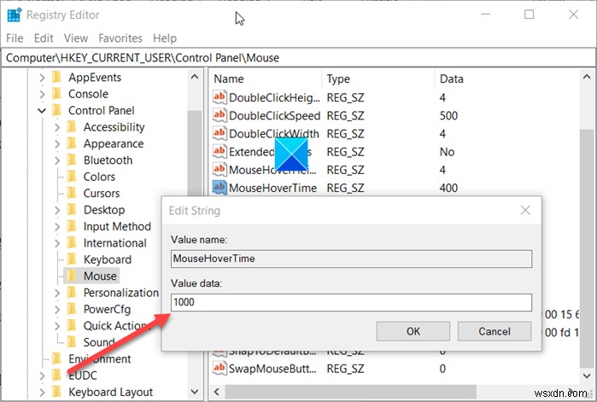
Task: Click the Keyboard Layout folder icon
Action: click(56, 392)
